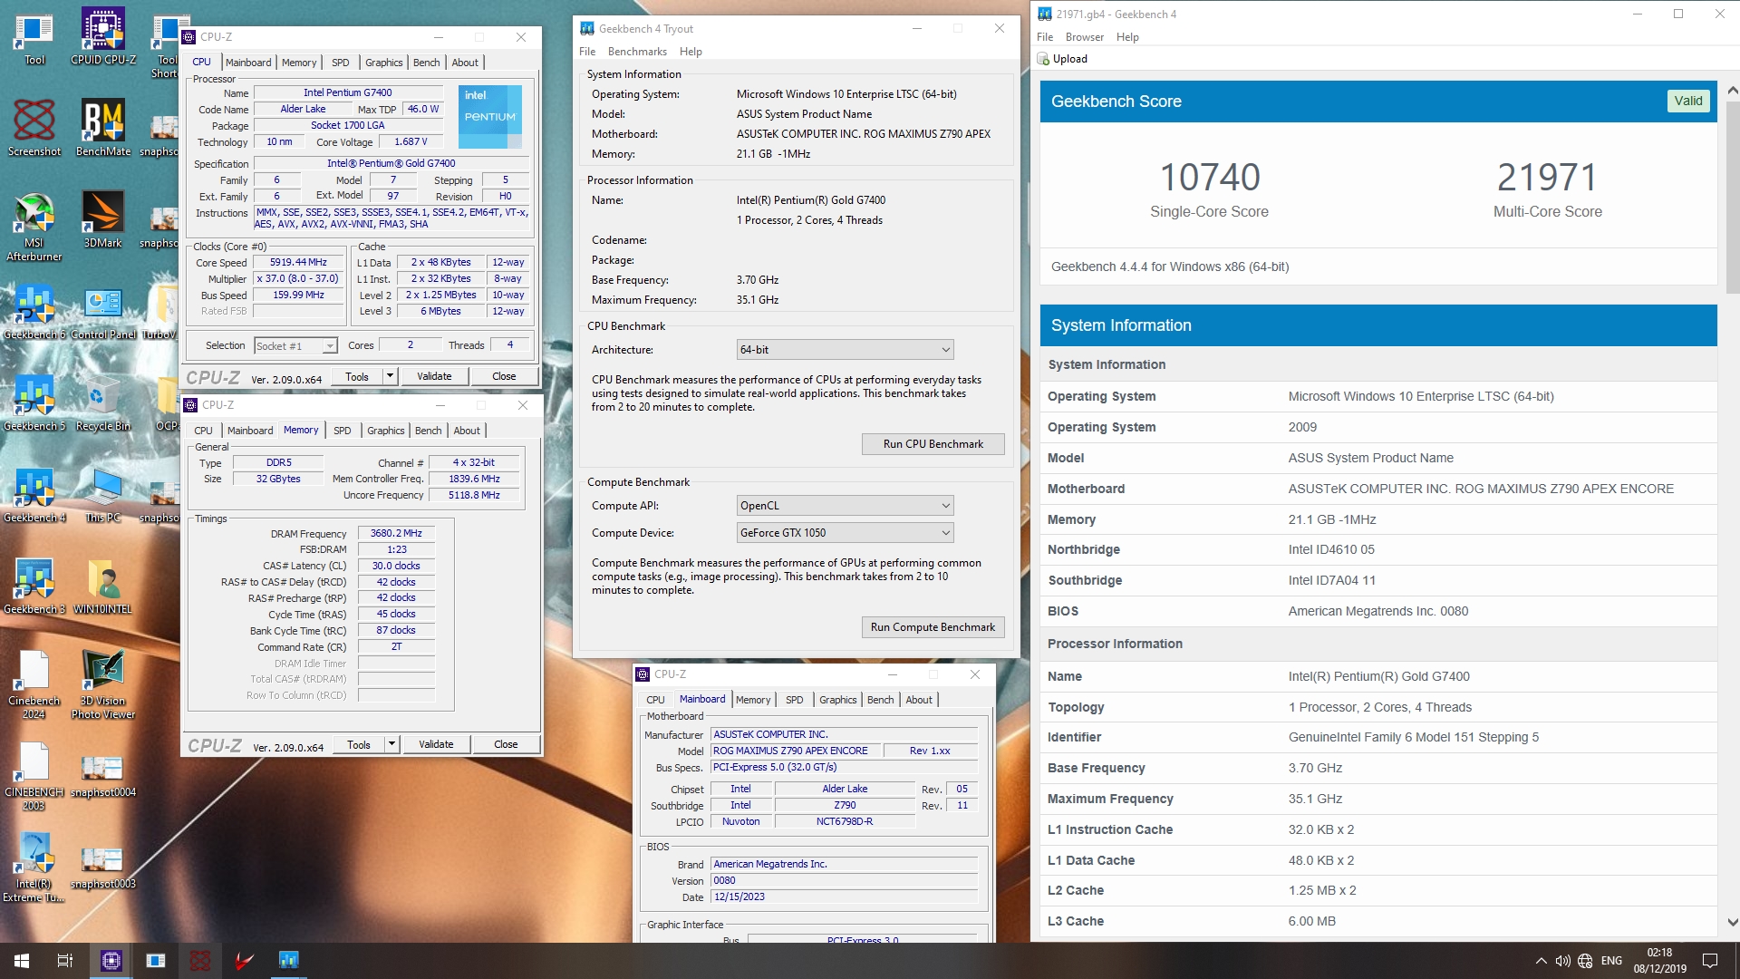Screen dimensions: 1740x979
Task: Open Tools dropdown arrow in Memory CPU-Z window
Action: point(391,744)
